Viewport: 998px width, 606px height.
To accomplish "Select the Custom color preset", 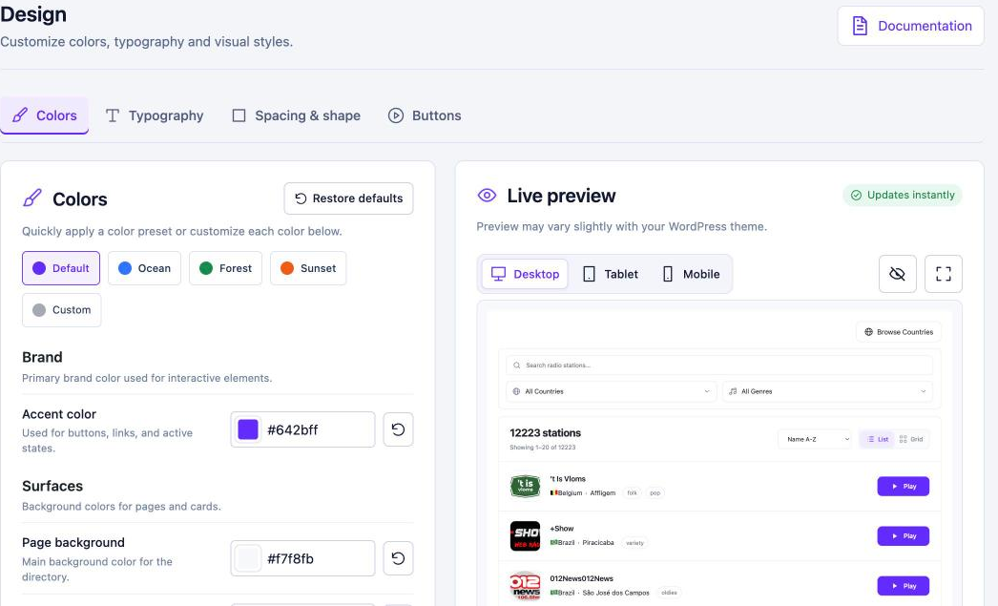I will (x=62, y=310).
